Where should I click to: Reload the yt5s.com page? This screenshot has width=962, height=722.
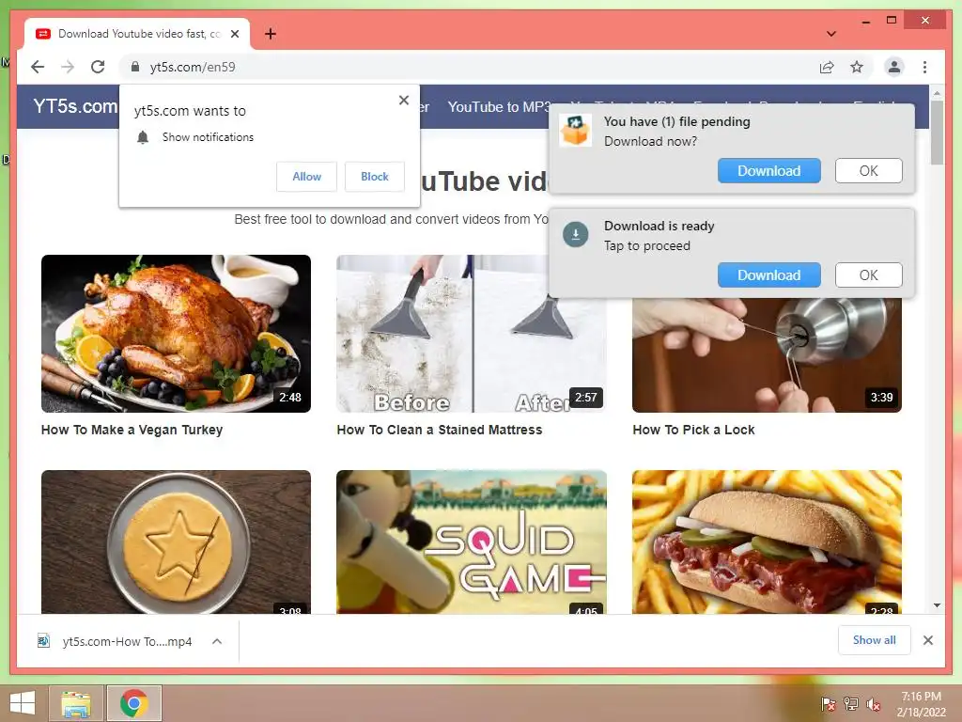click(98, 67)
